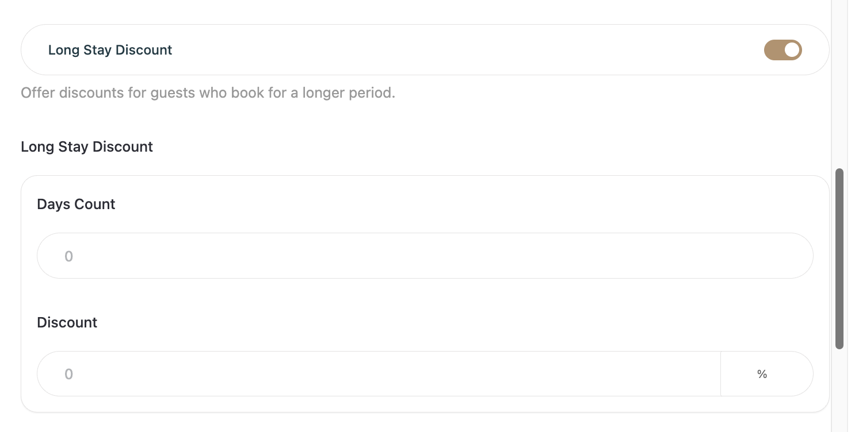
Task: Click the vertical scrollbar thumb
Action: (839, 259)
